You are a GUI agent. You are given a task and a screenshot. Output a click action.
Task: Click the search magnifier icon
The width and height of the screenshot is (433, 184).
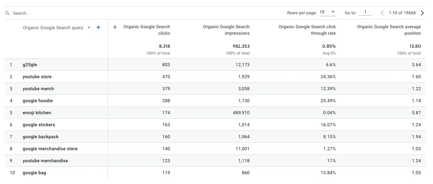click(x=7, y=13)
